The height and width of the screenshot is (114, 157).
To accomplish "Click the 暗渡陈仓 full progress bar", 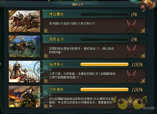I will (104, 64).
